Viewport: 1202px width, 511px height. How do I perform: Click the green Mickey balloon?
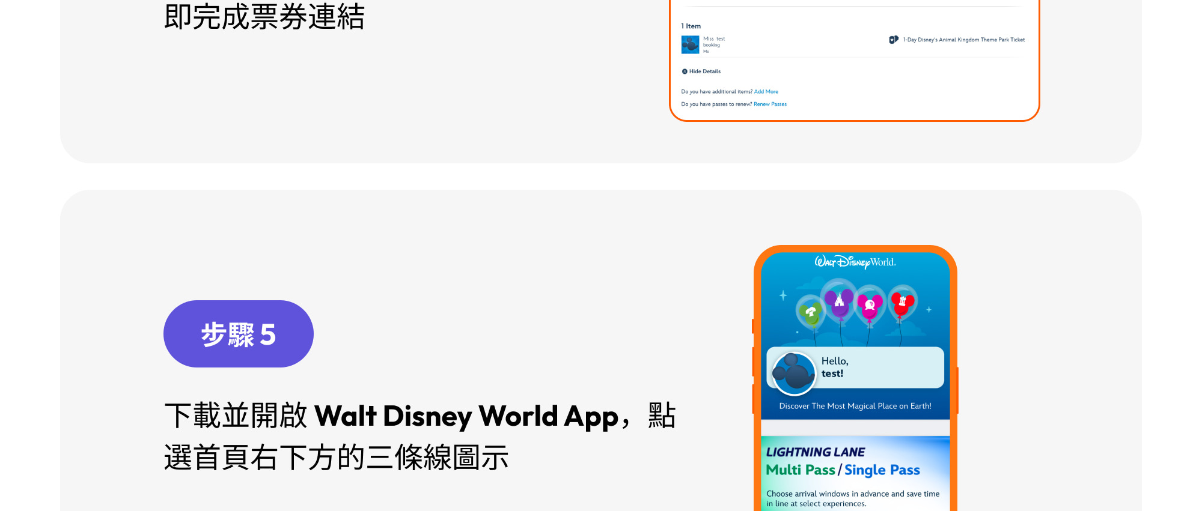pos(811,312)
